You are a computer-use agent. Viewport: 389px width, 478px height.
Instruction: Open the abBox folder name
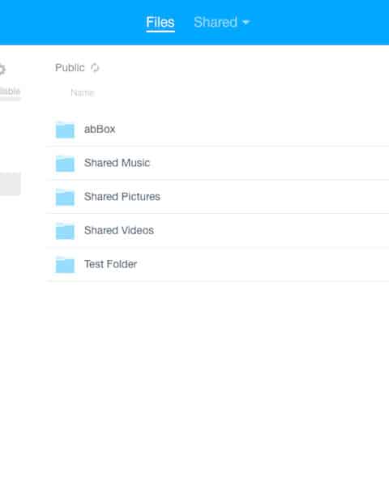(x=100, y=129)
